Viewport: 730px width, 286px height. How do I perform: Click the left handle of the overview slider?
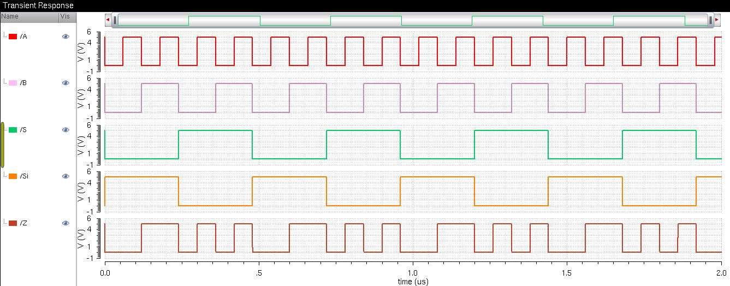click(115, 20)
